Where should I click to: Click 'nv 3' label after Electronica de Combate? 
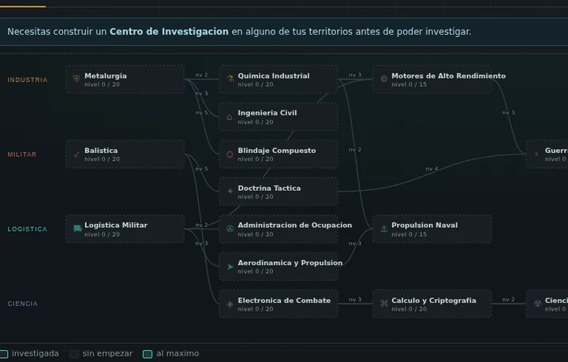coord(355,300)
